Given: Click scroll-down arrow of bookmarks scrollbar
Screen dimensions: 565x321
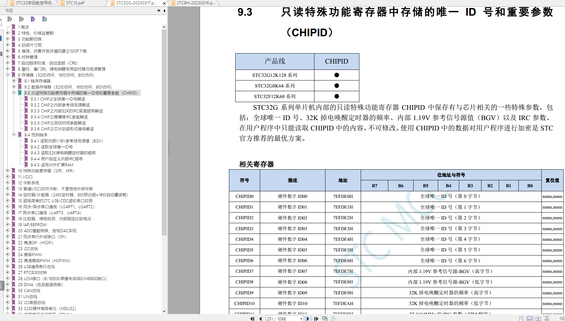Looking at the screenshot, I should click(164, 311).
